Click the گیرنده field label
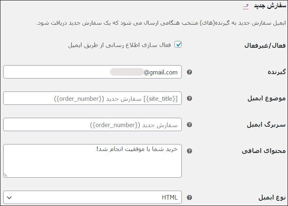The image size is (288, 206). coord(276,72)
